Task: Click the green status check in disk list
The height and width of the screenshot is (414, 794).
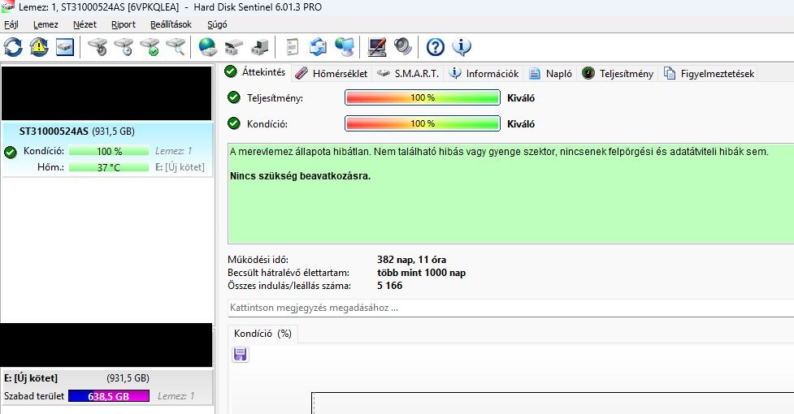Action: coord(10,152)
